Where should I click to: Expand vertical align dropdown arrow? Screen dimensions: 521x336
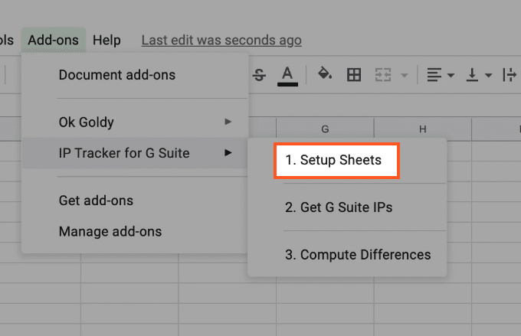click(489, 75)
